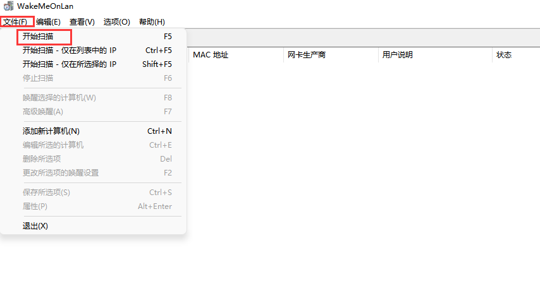Open the 帮助(H) menu
Screen dimensions: 540x298
coord(152,22)
